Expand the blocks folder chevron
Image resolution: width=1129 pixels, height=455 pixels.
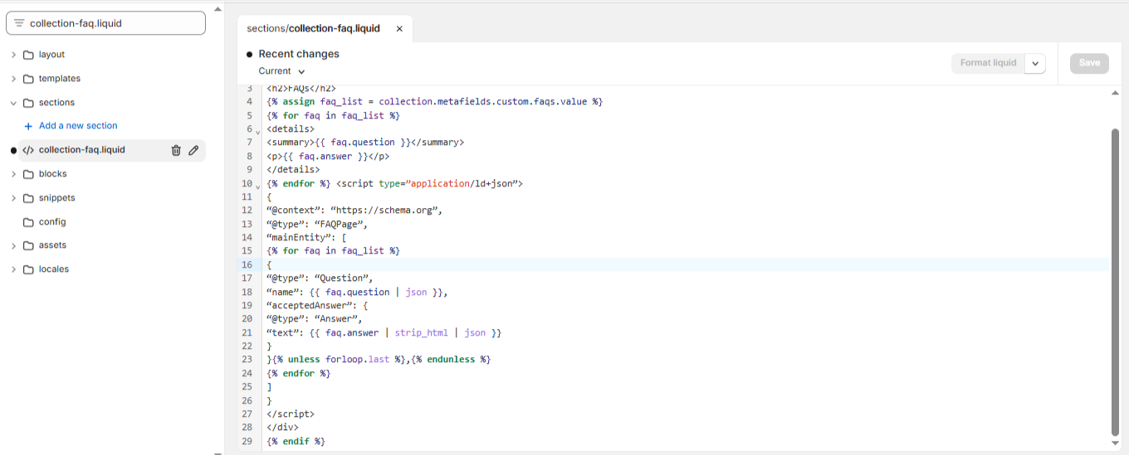pos(13,174)
